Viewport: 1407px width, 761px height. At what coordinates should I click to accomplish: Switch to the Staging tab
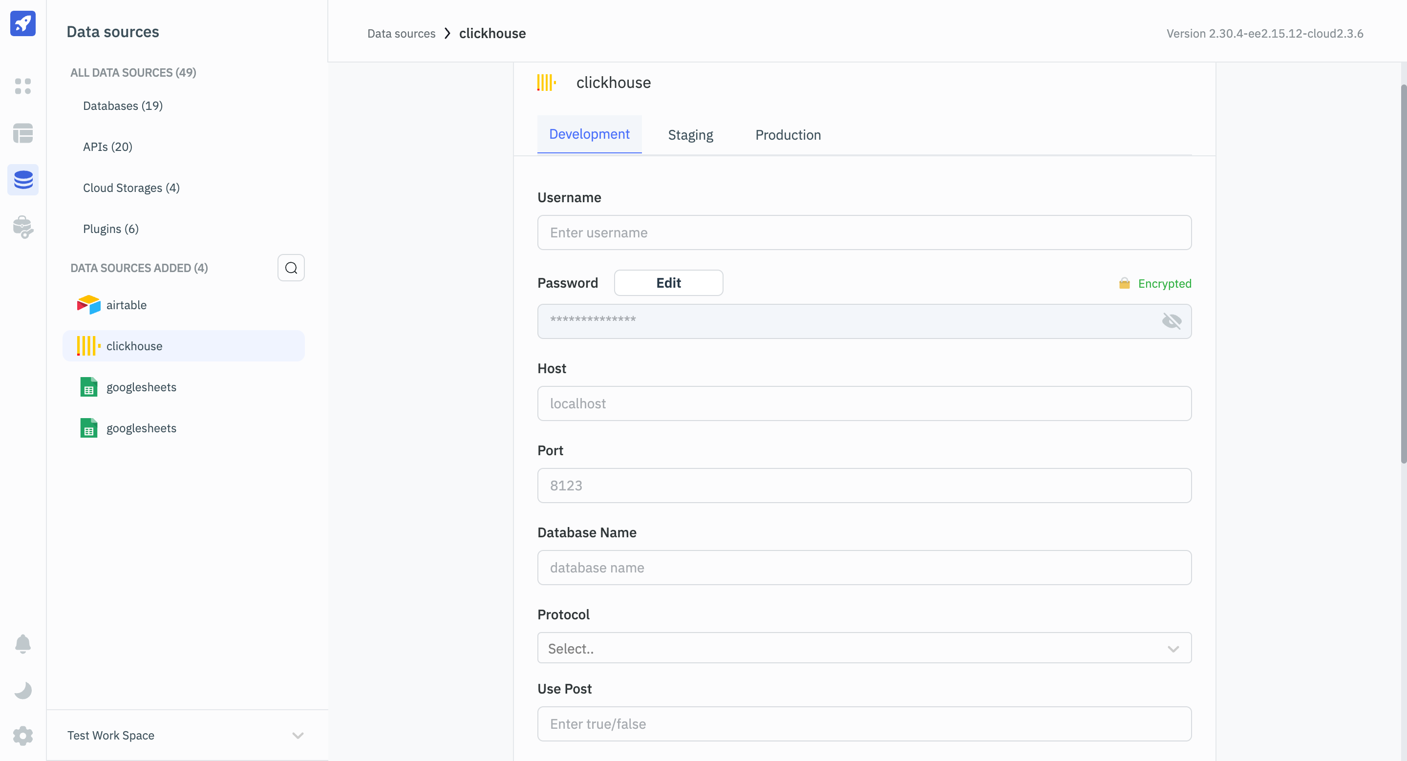[691, 134]
